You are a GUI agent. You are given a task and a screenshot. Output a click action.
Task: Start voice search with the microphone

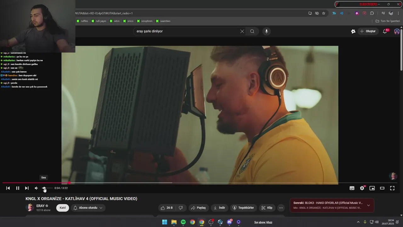[266, 31]
